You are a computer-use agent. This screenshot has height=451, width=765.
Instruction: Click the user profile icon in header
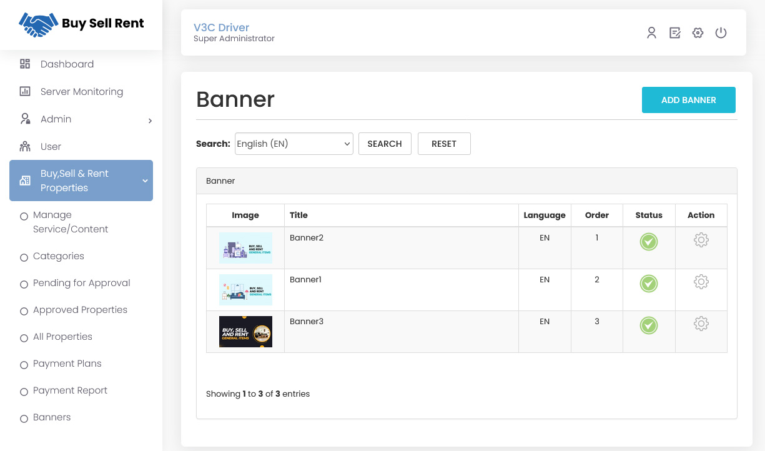click(x=651, y=33)
